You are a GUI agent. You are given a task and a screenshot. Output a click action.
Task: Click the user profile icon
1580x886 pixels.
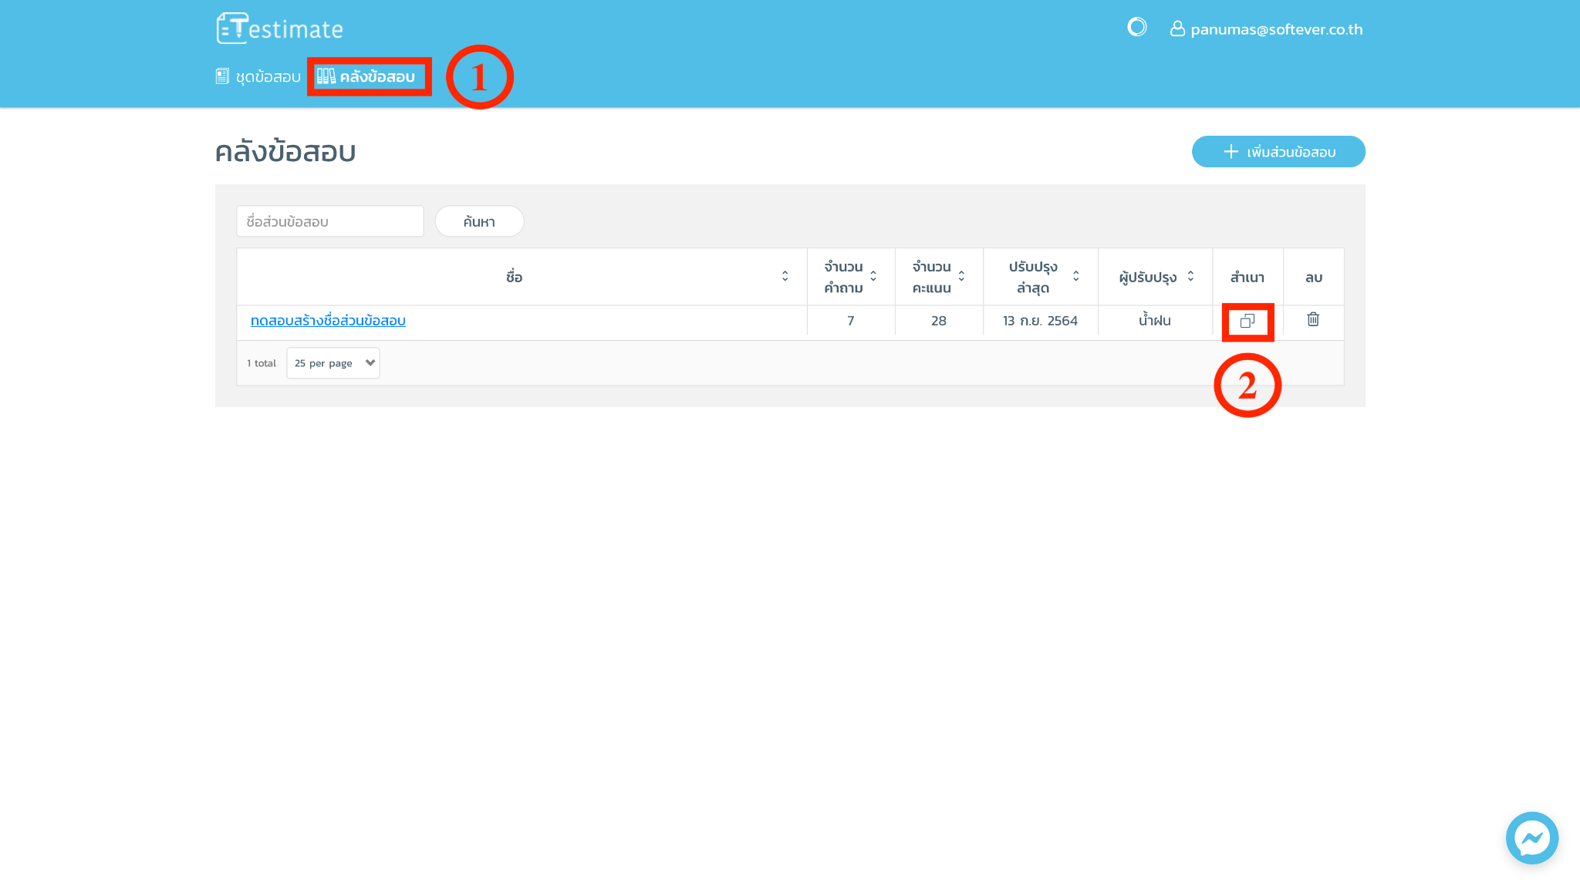1177,29
